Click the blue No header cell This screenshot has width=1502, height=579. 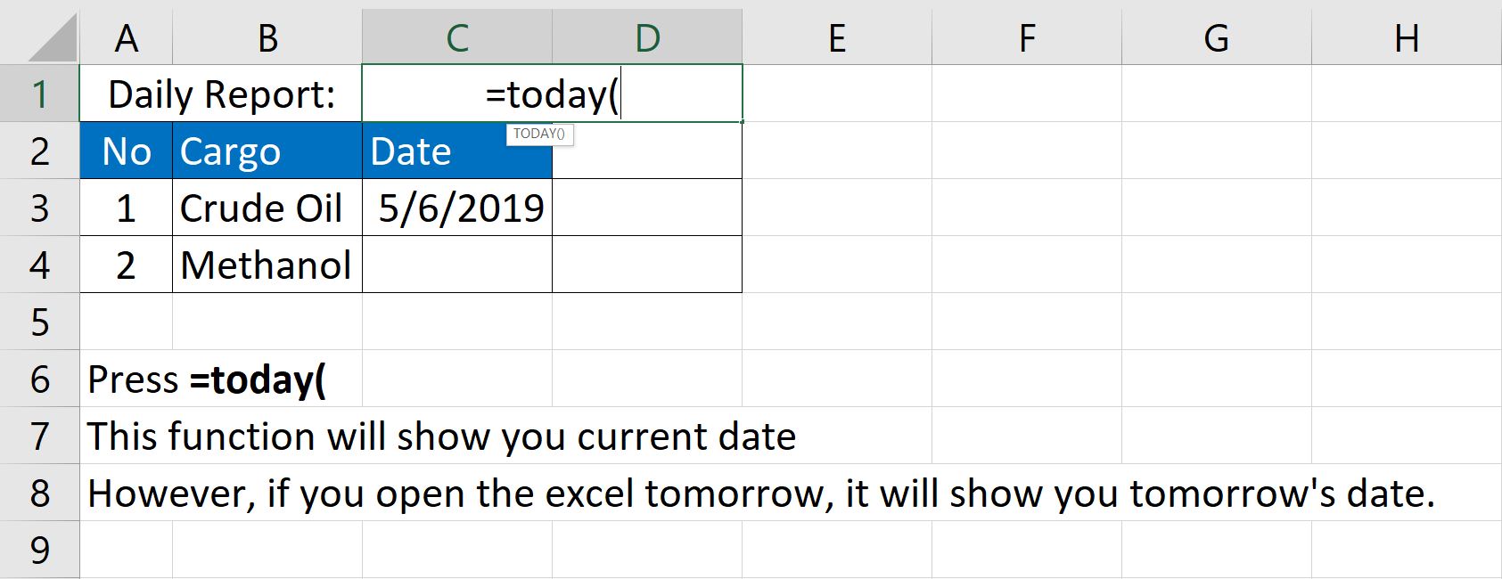(x=126, y=151)
